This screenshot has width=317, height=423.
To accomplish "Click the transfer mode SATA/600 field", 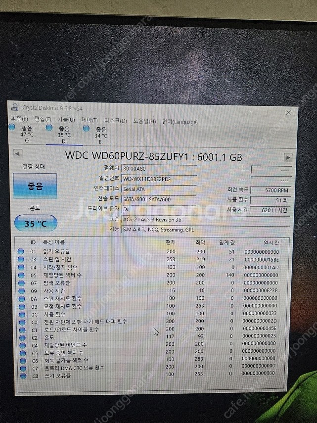I will tap(158, 199).
